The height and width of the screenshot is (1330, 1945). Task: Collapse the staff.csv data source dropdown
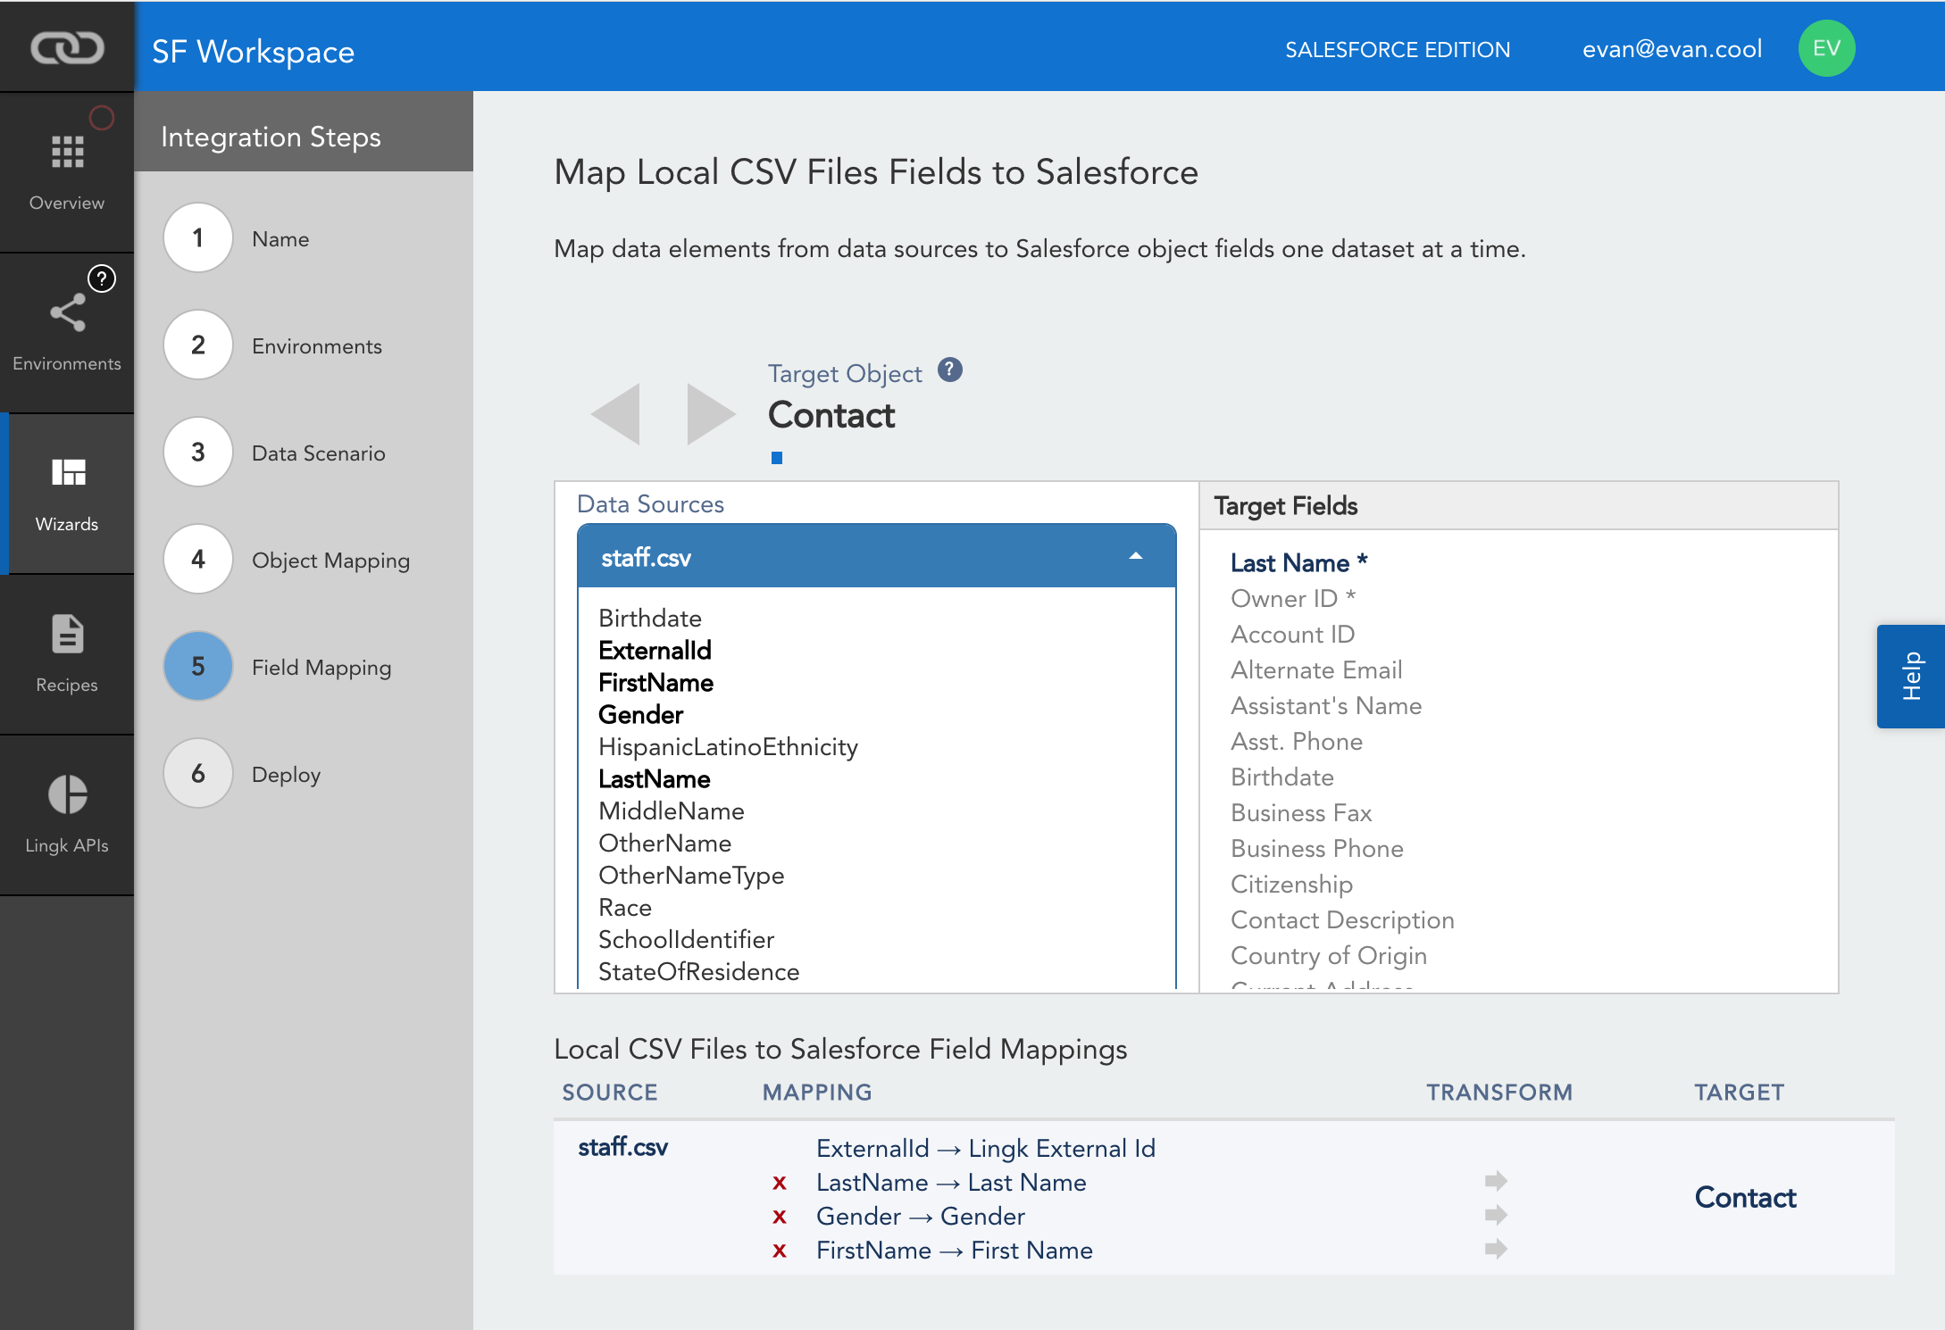coord(1136,556)
